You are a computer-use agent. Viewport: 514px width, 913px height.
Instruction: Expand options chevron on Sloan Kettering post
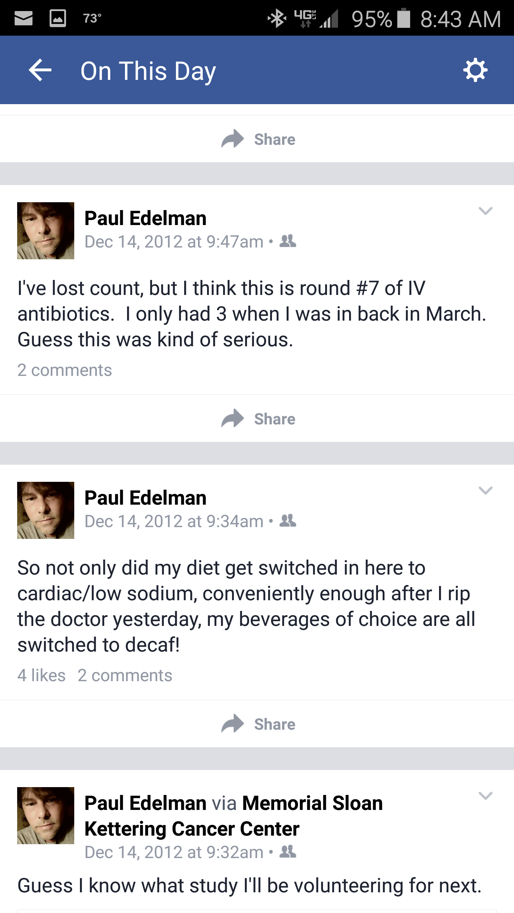[485, 796]
